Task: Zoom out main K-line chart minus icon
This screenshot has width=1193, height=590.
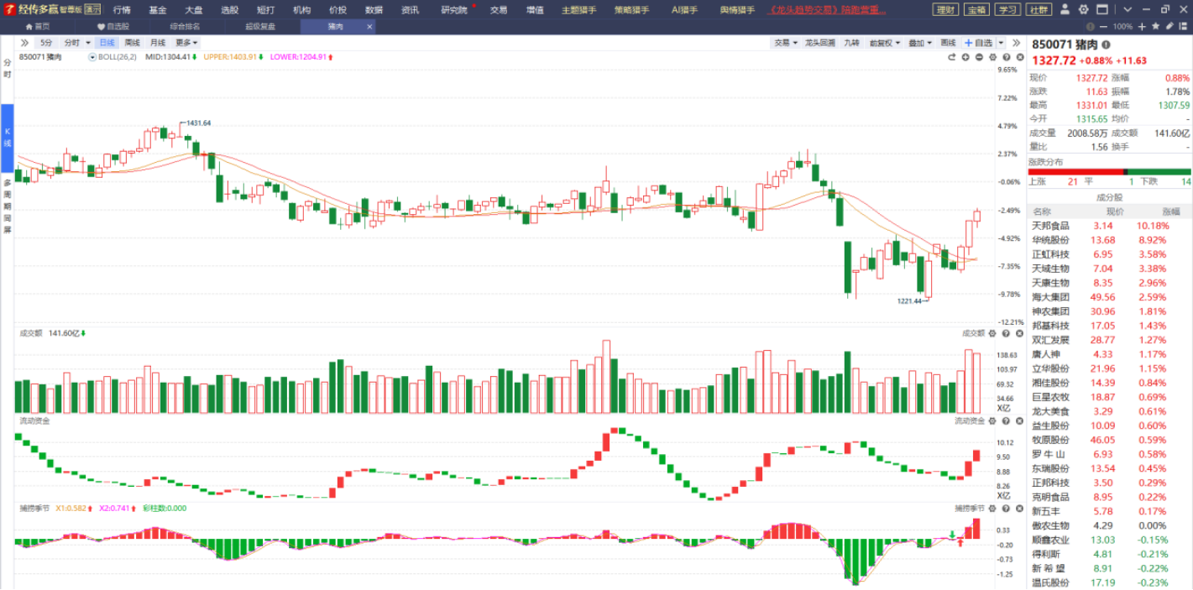Action: tap(979, 57)
